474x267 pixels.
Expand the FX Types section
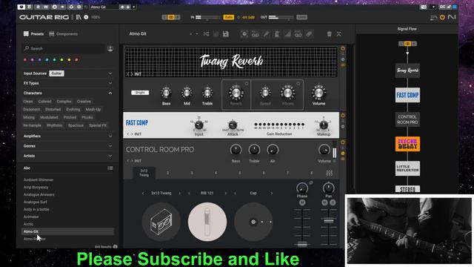(x=110, y=83)
